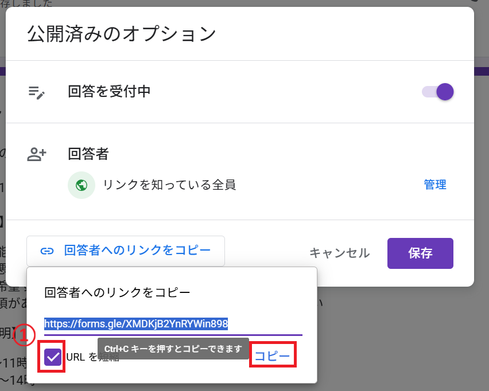Toggle the 回答を受付中 switch off
The width and height of the screenshot is (489, 391).
[x=438, y=92]
